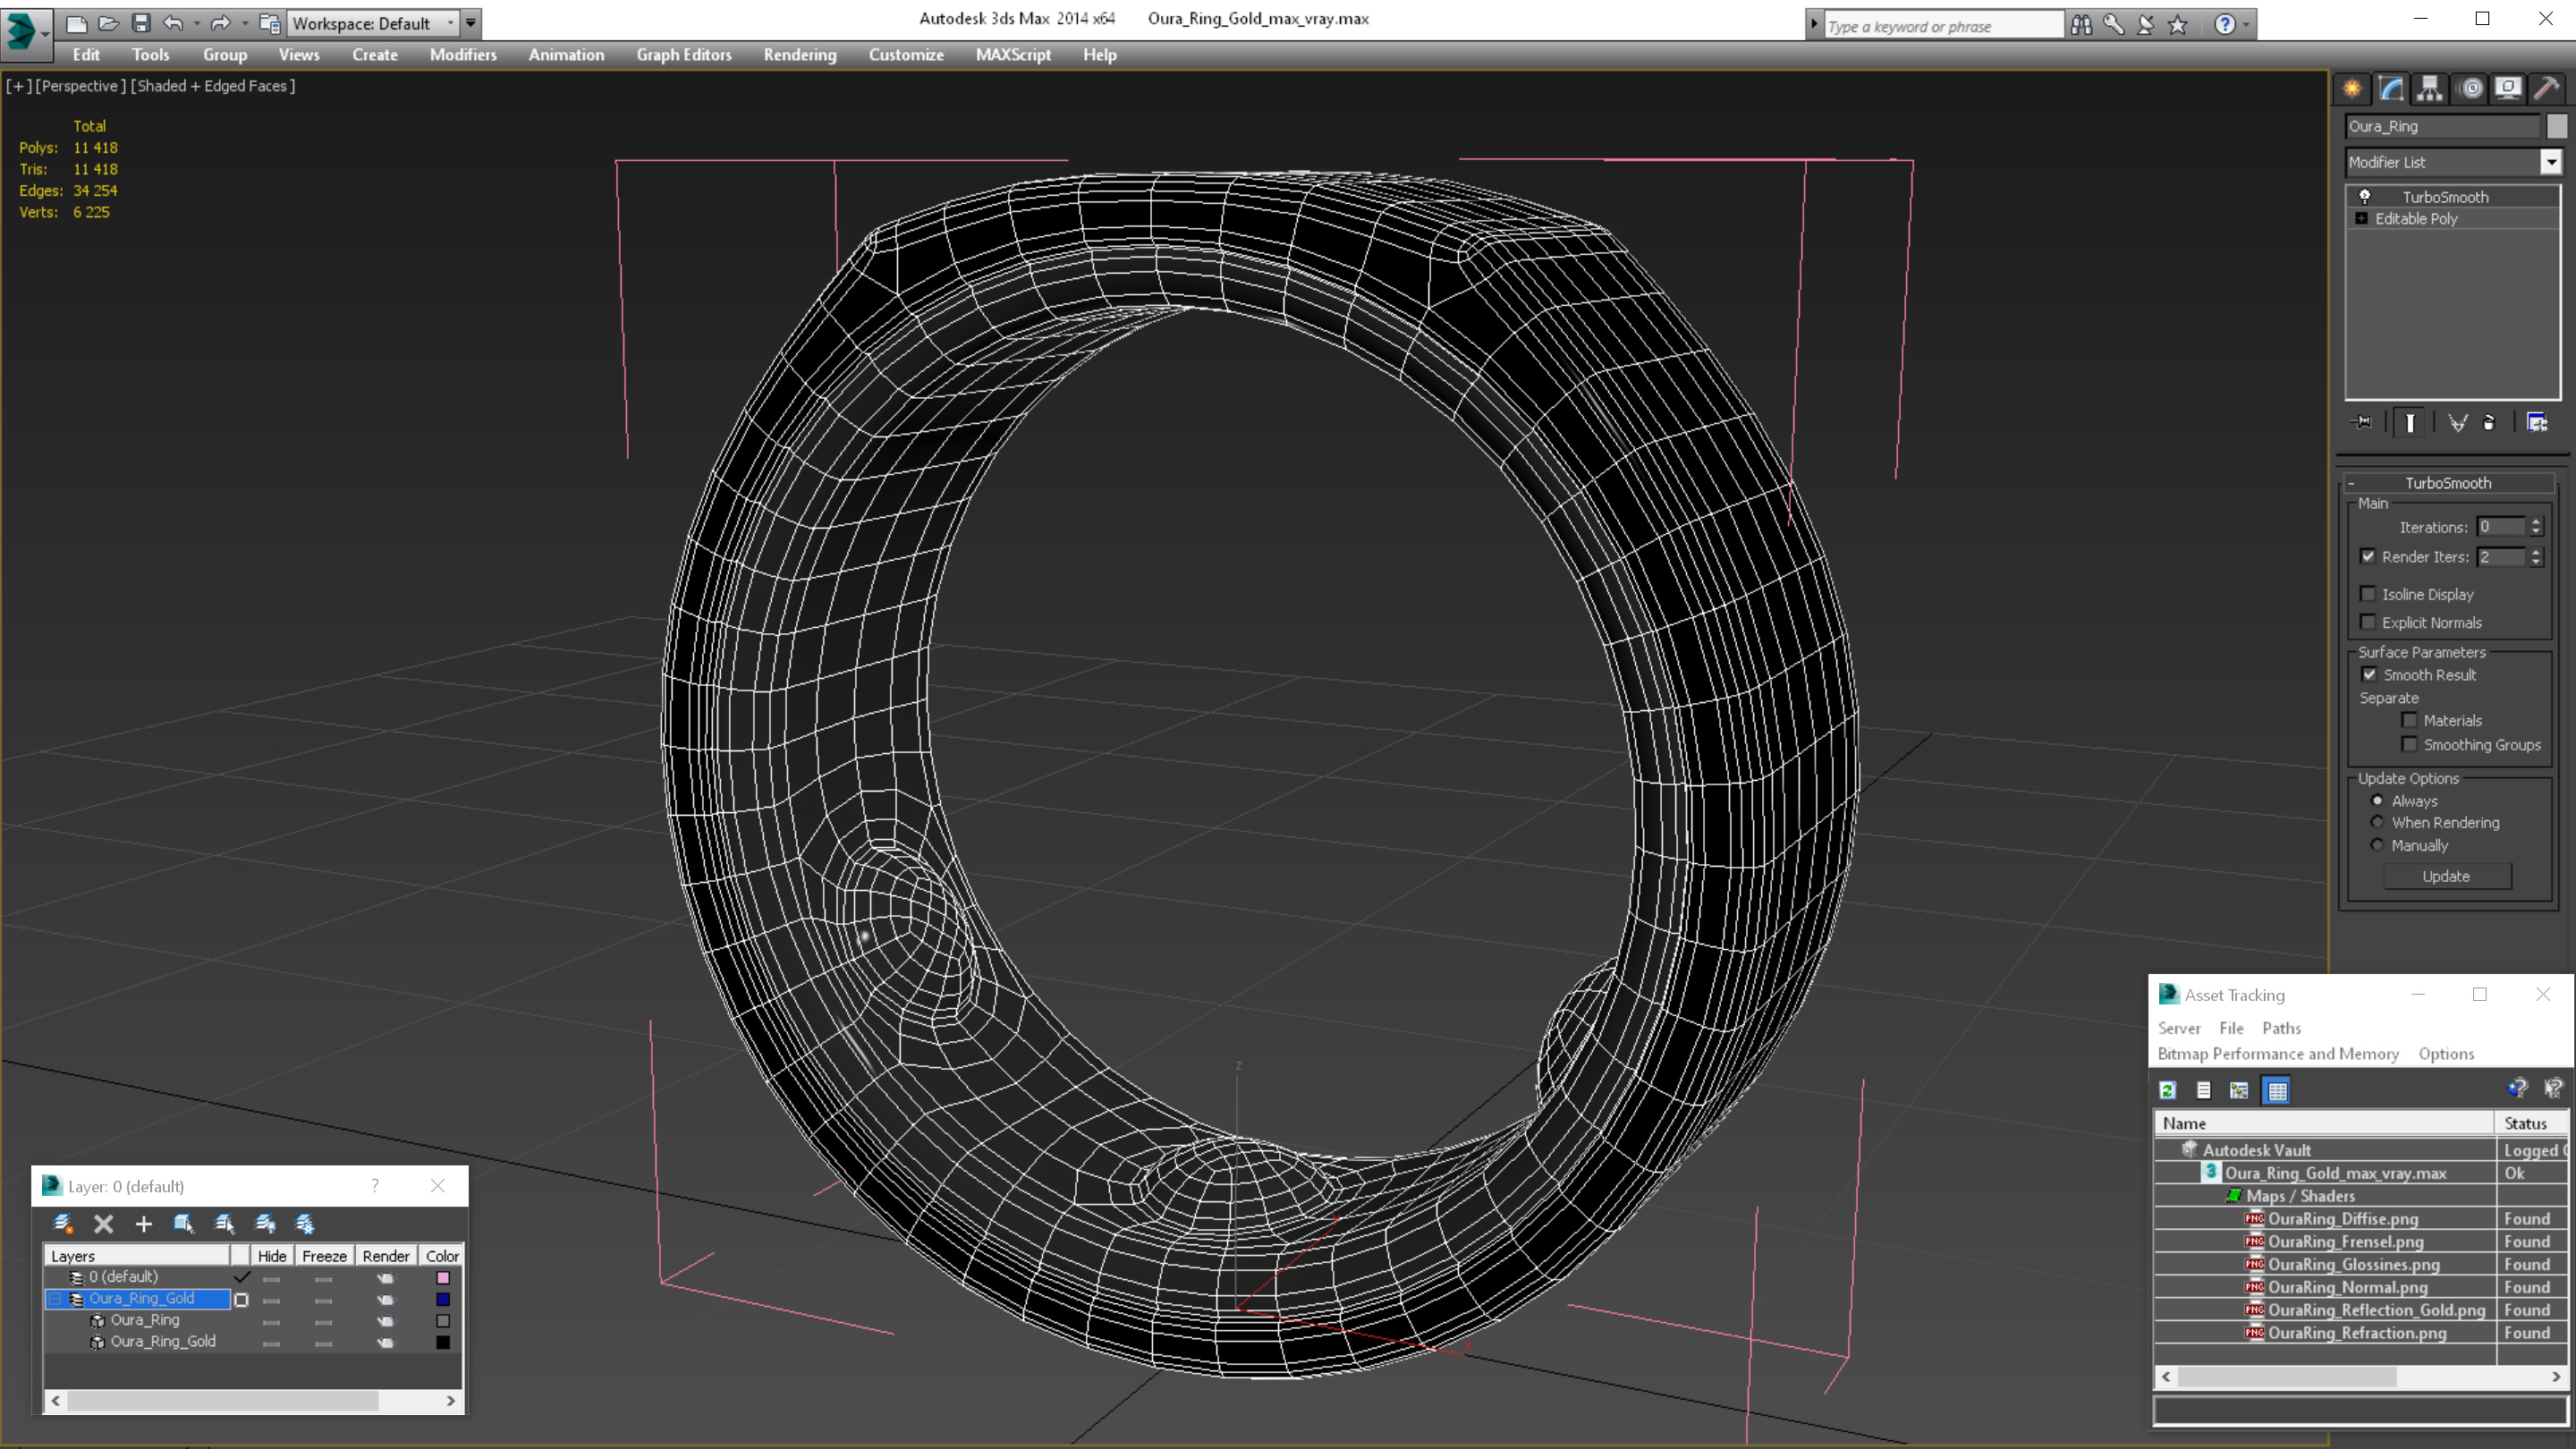Toggle Show End Result icon

pos(2410,423)
